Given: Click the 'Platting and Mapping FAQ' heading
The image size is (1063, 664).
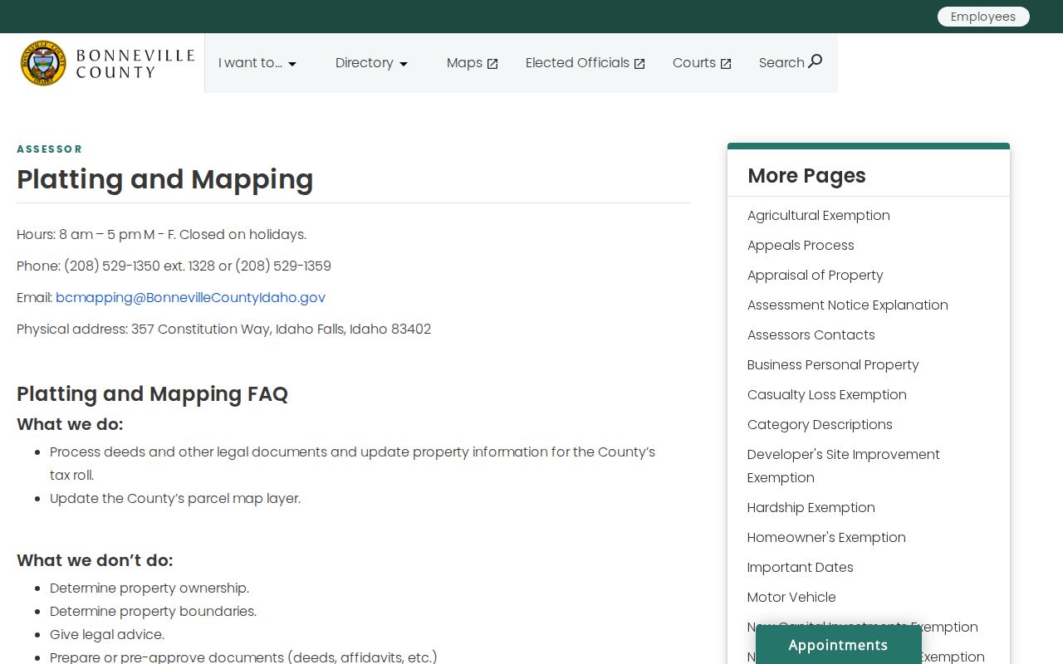Looking at the screenshot, I should [152, 393].
